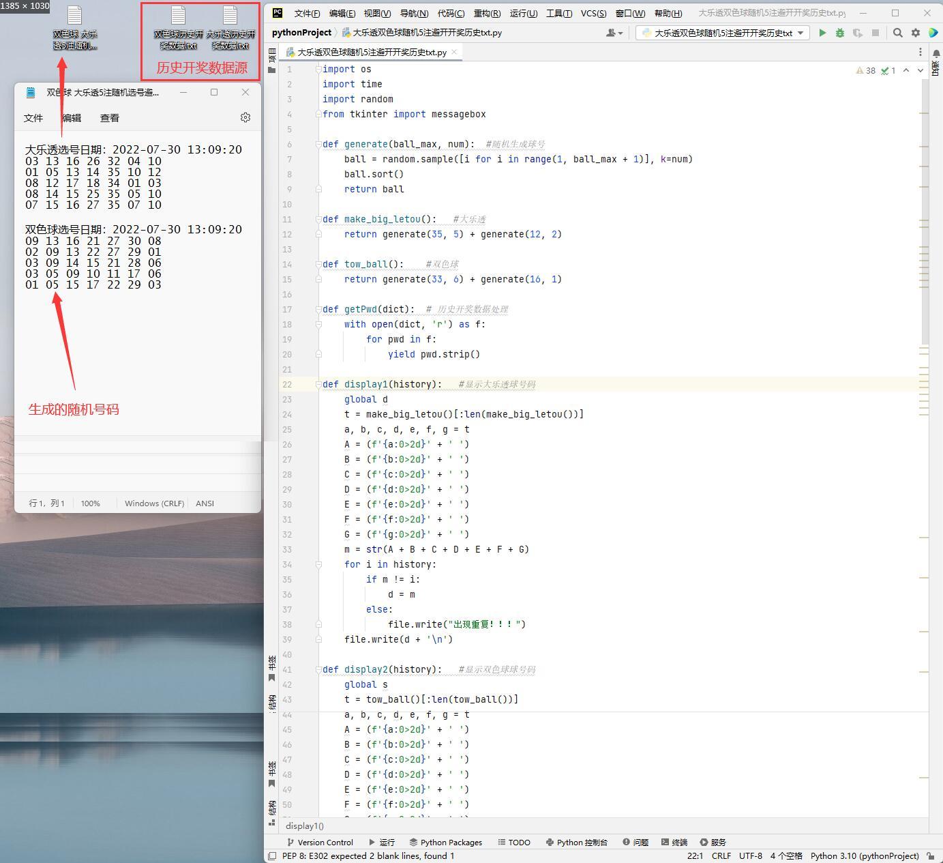This screenshot has width=943, height=863.
Task: Open PyCharm IDE settings gear
Action: pos(916,33)
